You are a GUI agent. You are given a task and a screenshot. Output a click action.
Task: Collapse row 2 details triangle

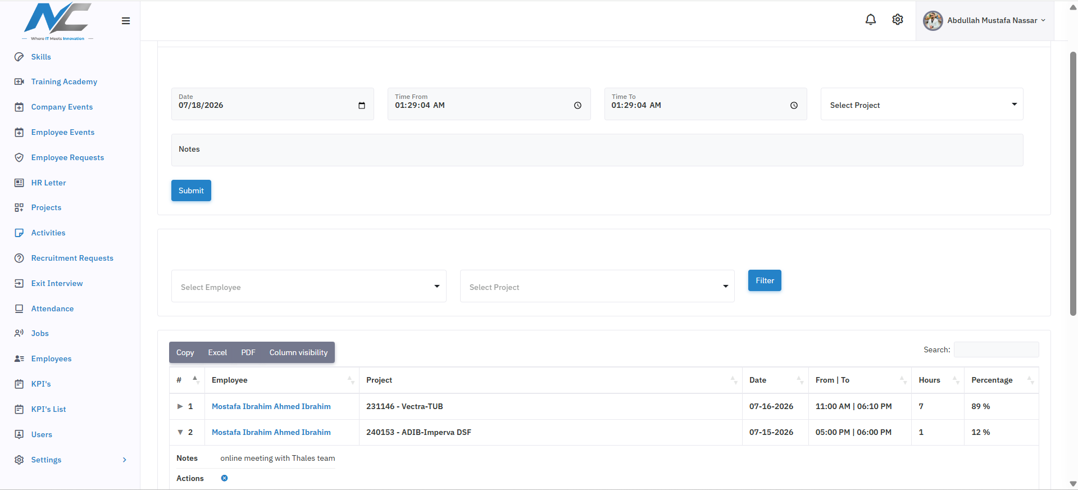(x=180, y=432)
